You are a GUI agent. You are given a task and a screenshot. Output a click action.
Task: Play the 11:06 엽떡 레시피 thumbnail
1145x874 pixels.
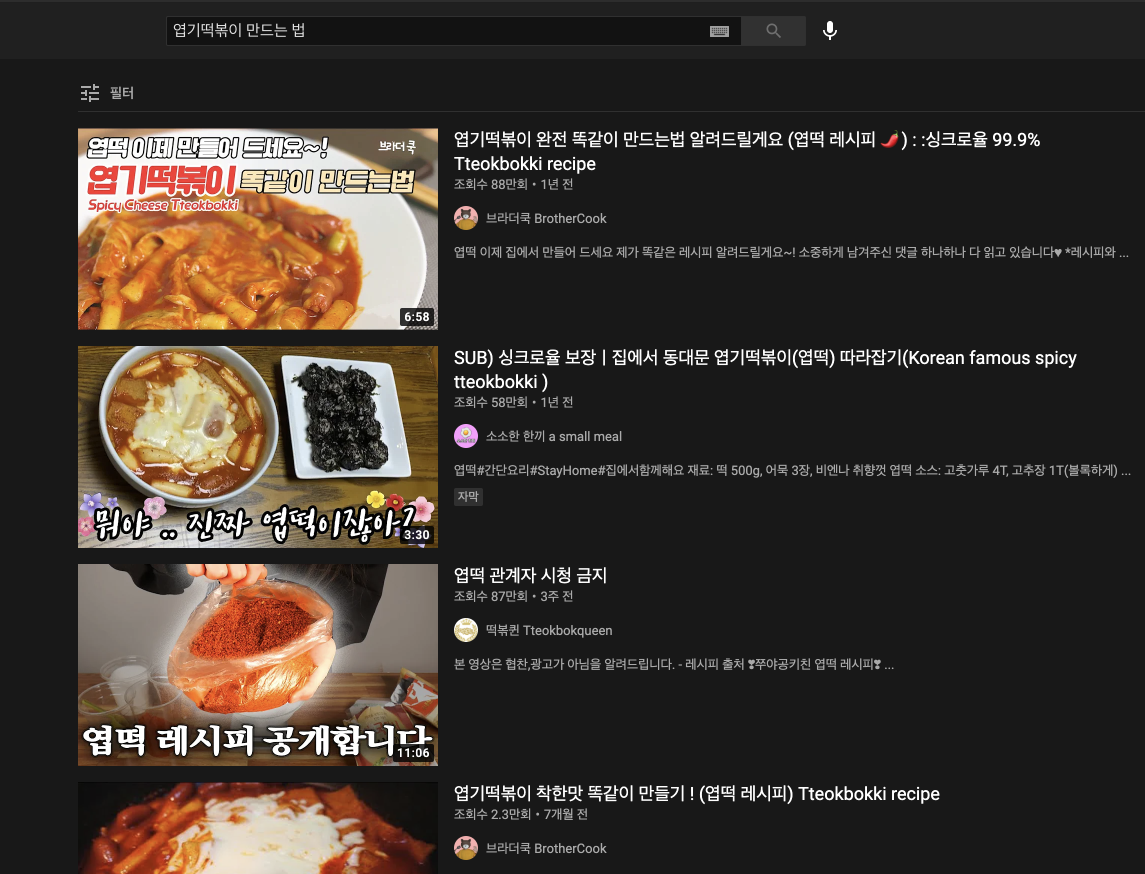tap(257, 664)
